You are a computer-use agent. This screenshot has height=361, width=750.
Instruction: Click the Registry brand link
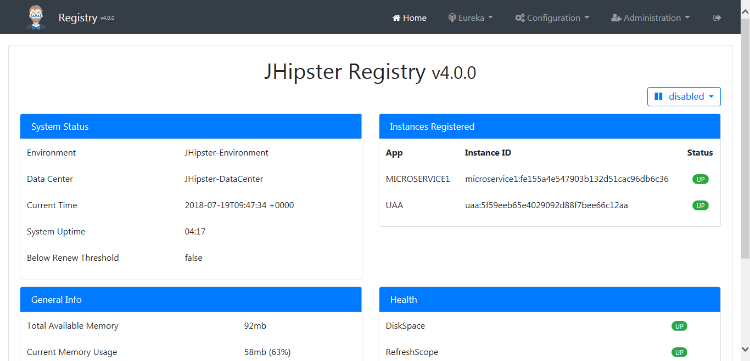pos(78,18)
